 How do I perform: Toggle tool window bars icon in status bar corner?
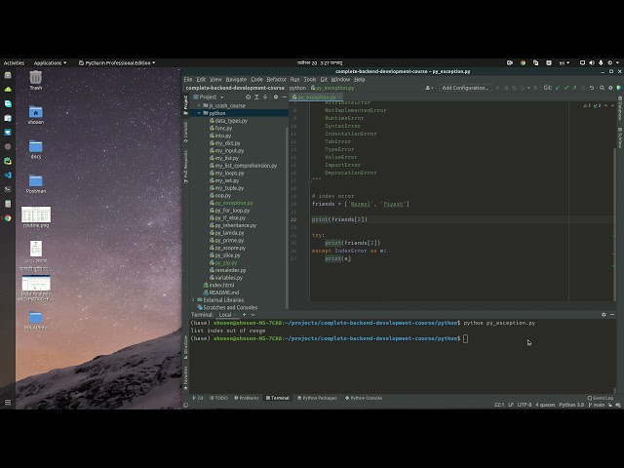pyautogui.click(x=186, y=406)
